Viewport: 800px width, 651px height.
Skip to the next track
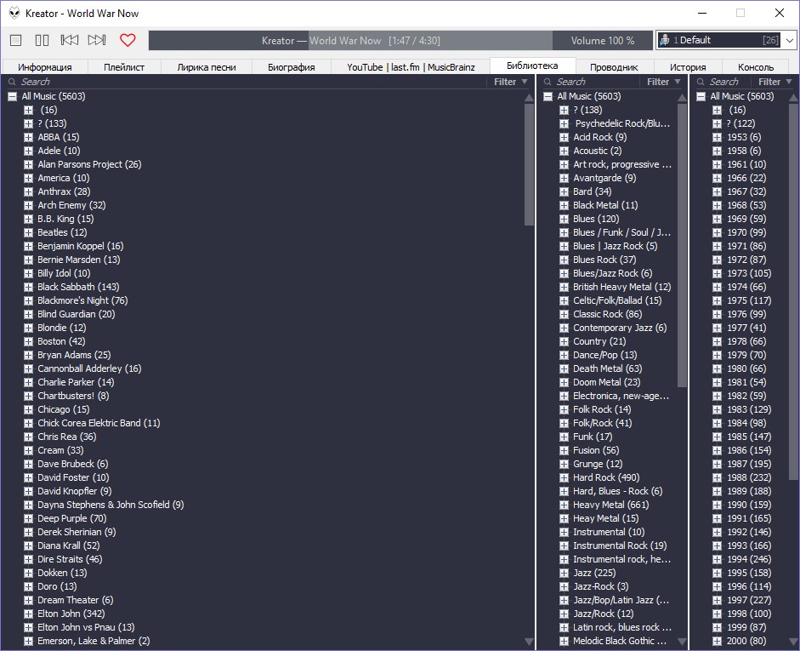97,40
